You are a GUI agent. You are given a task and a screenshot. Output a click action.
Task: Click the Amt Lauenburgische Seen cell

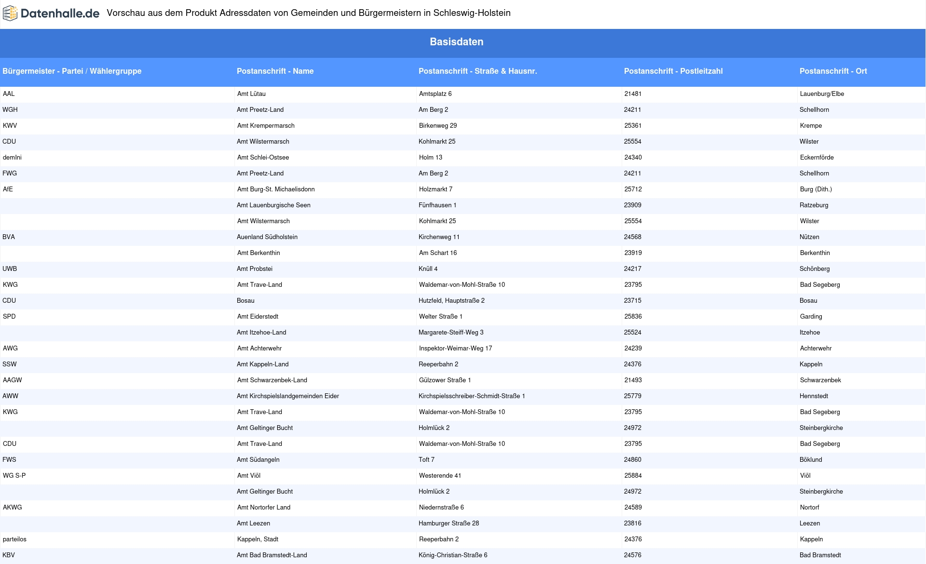point(273,205)
